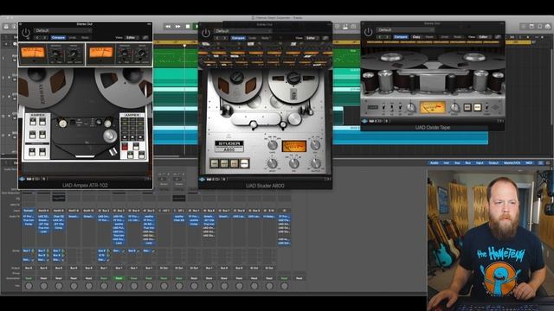Toggle the first transport button on the Studer A800
Screen dimensions: 554x311
click(215, 163)
